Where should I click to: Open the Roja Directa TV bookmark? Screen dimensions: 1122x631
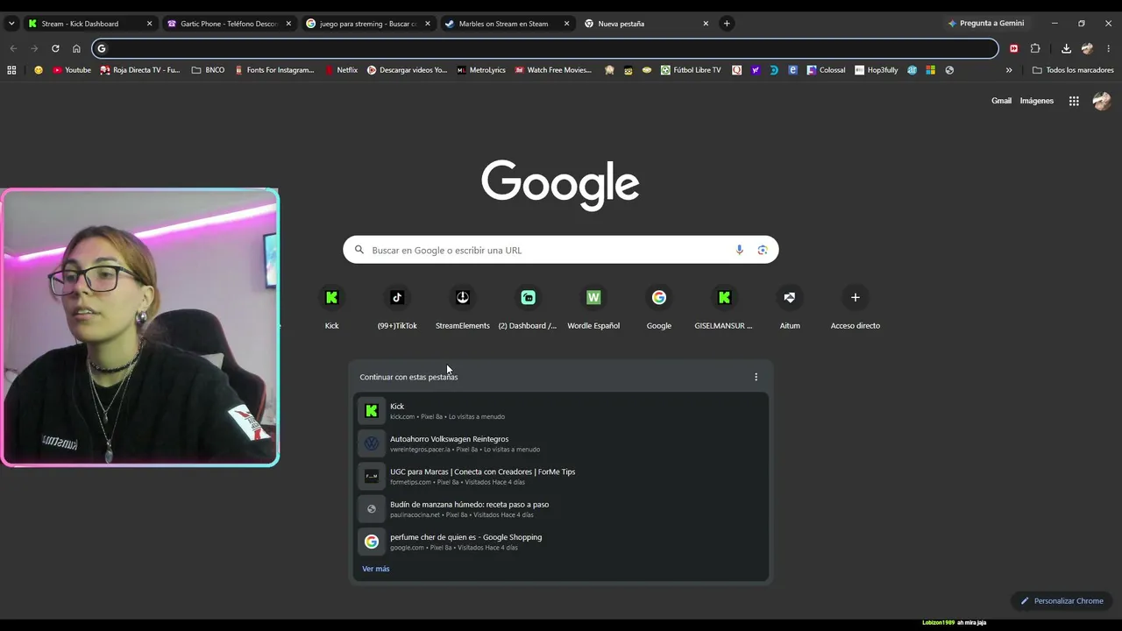pos(140,70)
